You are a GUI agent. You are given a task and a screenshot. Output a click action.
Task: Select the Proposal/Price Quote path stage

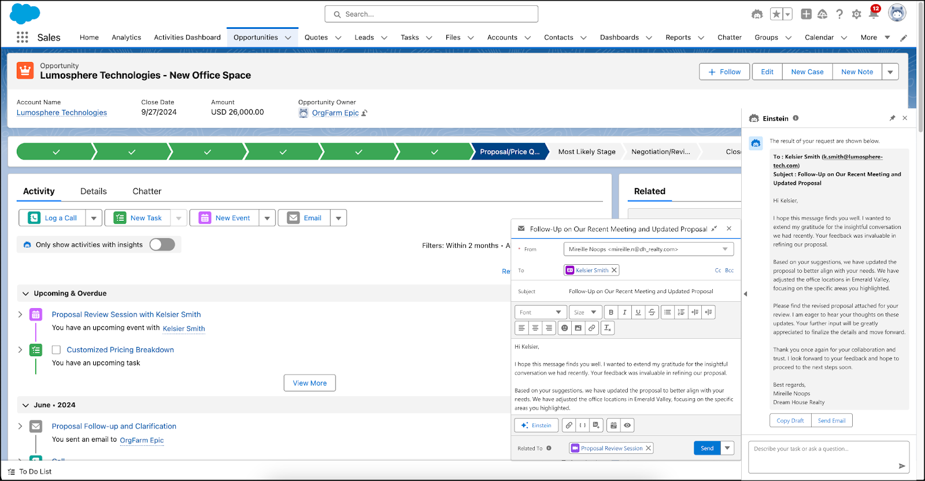tap(509, 151)
